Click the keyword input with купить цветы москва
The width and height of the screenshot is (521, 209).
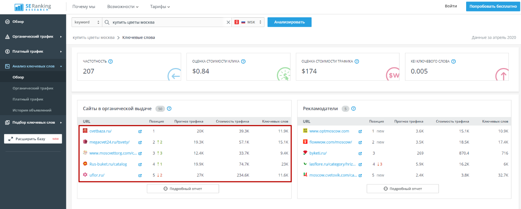[x=167, y=22]
